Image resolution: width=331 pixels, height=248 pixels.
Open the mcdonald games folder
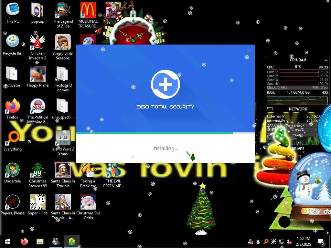pos(63,79)
